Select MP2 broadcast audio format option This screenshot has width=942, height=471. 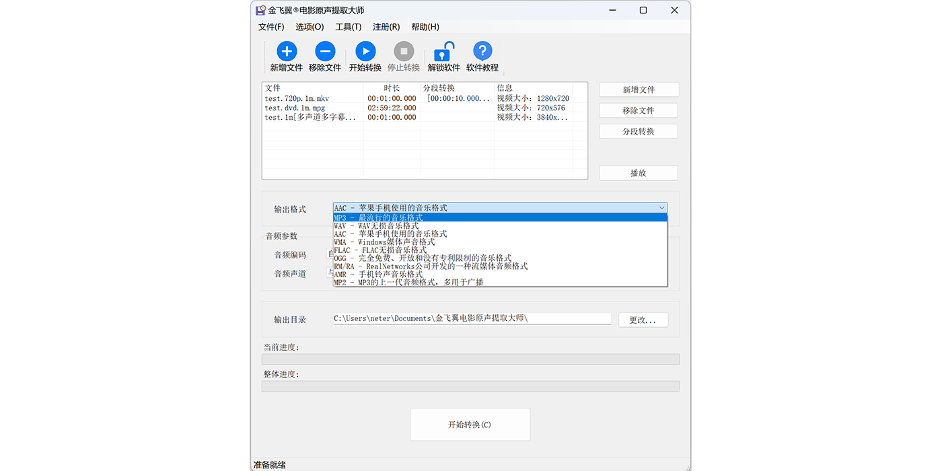coord(500,283)
